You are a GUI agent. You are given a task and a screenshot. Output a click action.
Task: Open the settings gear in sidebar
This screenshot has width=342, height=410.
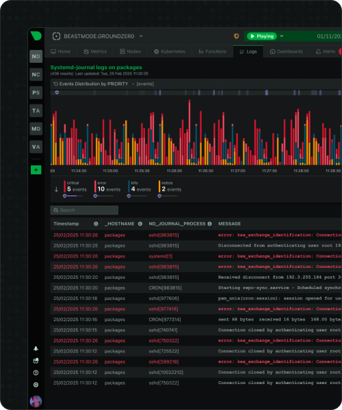click(x=36, y=385)
